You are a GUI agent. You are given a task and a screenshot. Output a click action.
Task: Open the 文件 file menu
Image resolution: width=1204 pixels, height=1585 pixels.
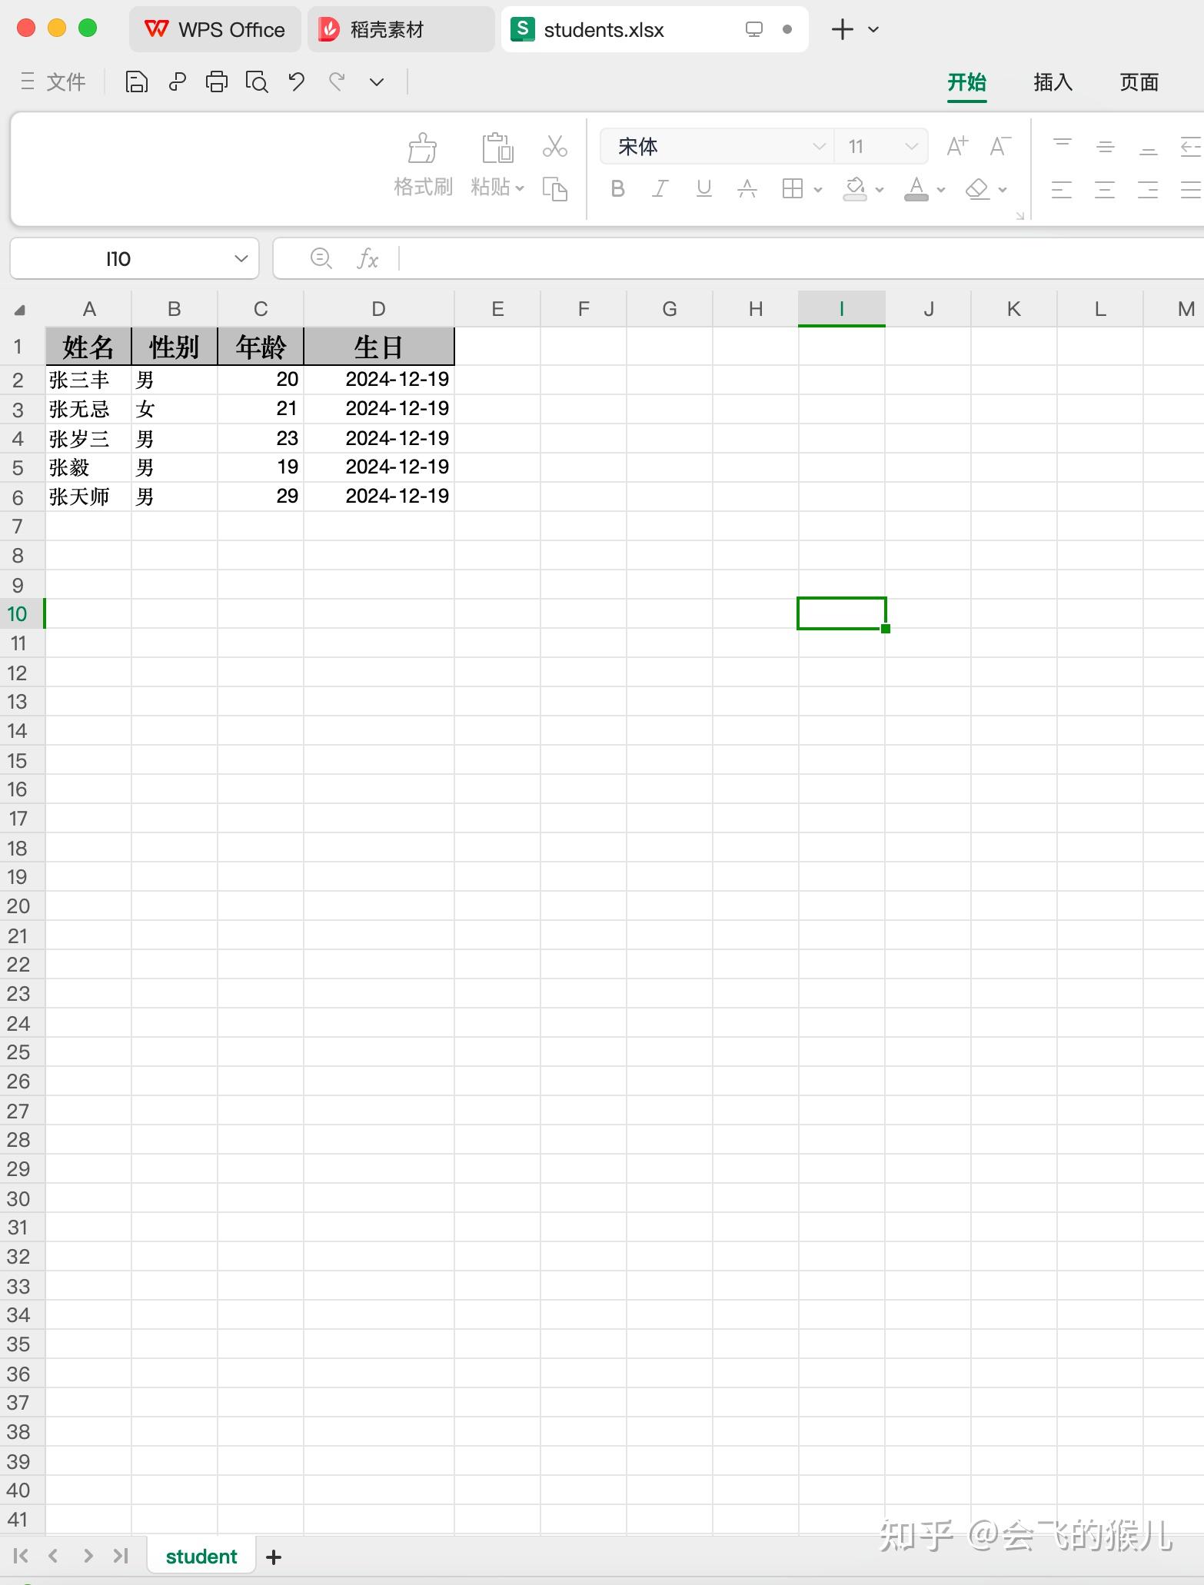pos(53,81)
